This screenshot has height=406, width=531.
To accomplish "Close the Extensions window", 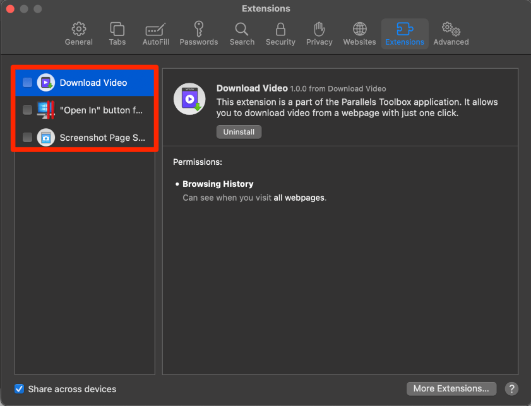I will pos(11,9).
